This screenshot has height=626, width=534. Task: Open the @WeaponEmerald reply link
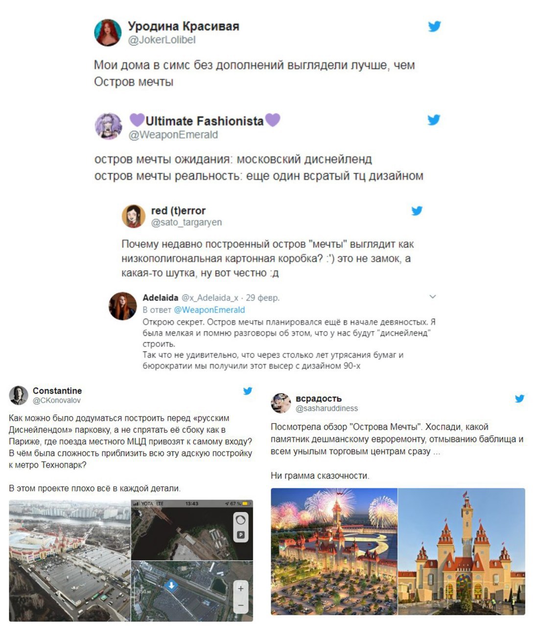pyautogui.click(x=209, y=310)
